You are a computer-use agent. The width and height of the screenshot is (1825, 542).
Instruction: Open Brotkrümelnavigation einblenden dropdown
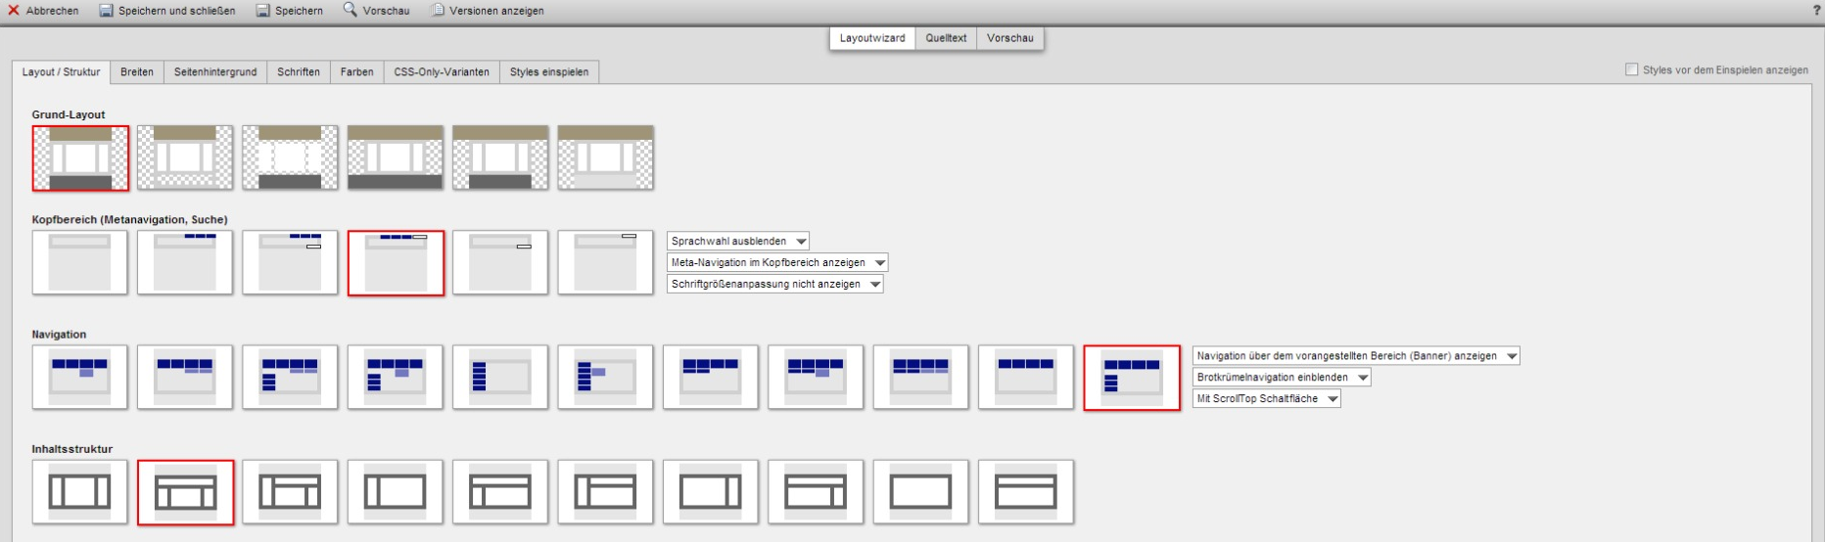click(x=1282, y=377)
